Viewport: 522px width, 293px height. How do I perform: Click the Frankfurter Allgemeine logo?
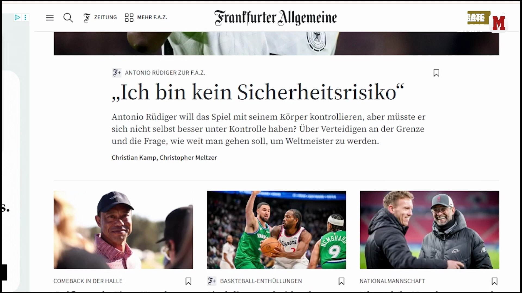[x=276, y=18]
